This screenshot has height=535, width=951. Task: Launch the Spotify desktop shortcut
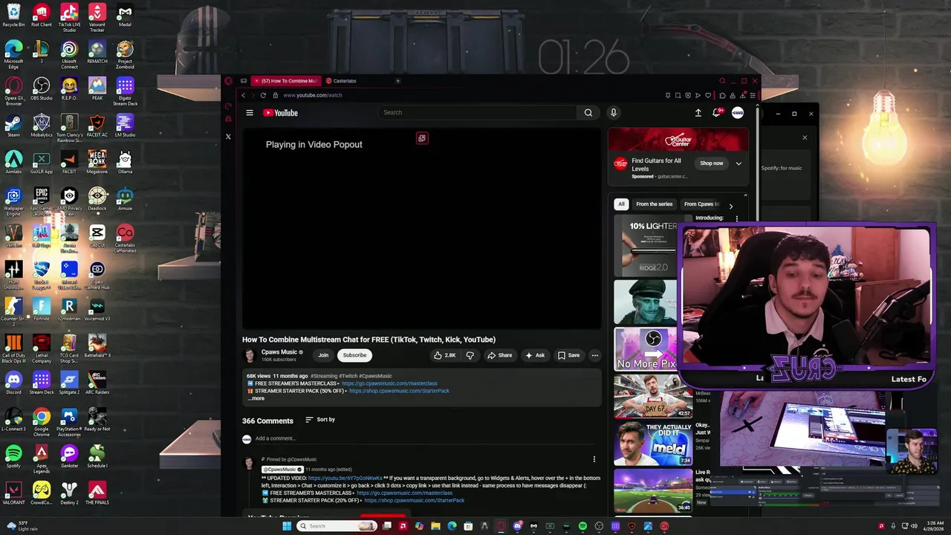click(x=13, y=456)
